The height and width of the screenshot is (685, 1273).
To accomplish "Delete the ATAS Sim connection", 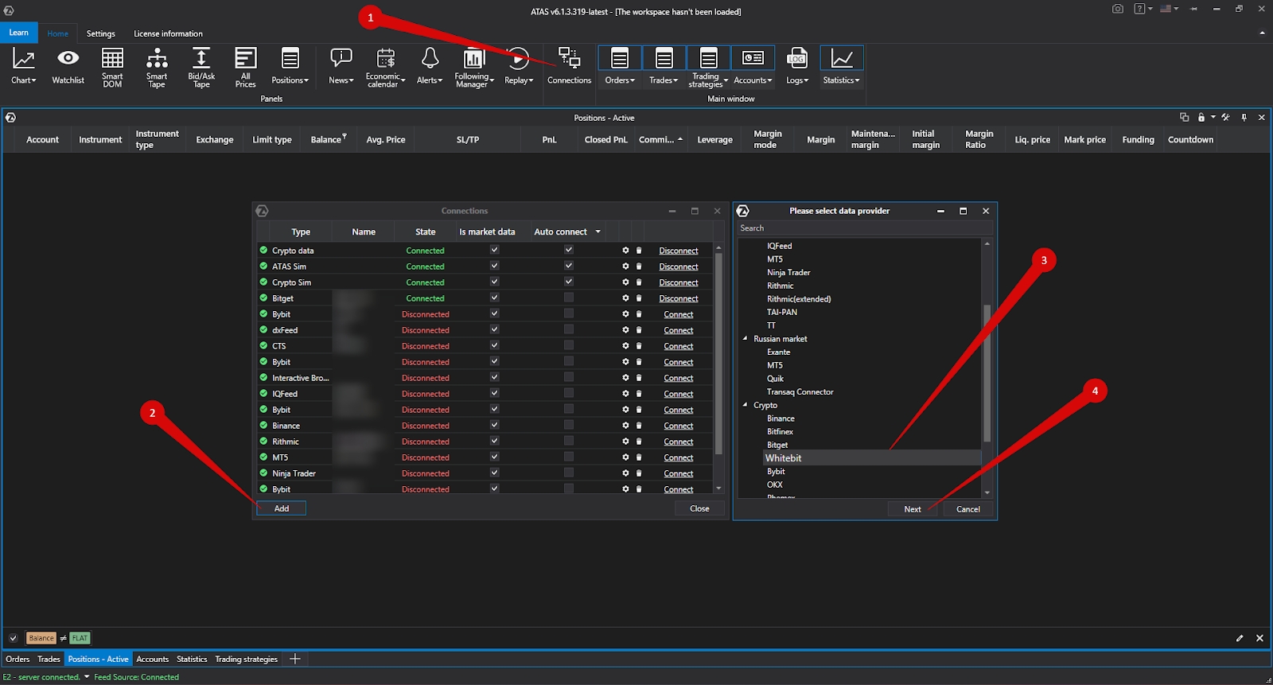I will (x=639, y=267).
